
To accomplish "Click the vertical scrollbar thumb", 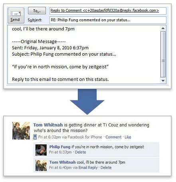I will point(163,54).
